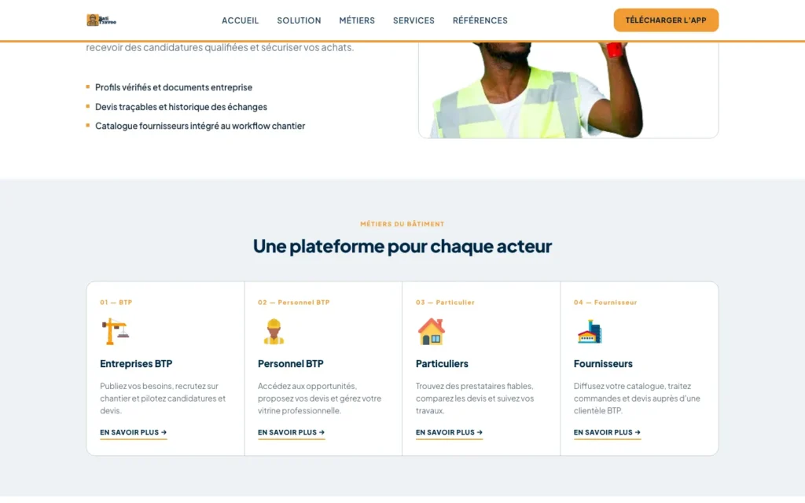Click EN SAVOIR PLUS under Particuliers
Viewport: 805px width, 503px height.
click(449, 433)
